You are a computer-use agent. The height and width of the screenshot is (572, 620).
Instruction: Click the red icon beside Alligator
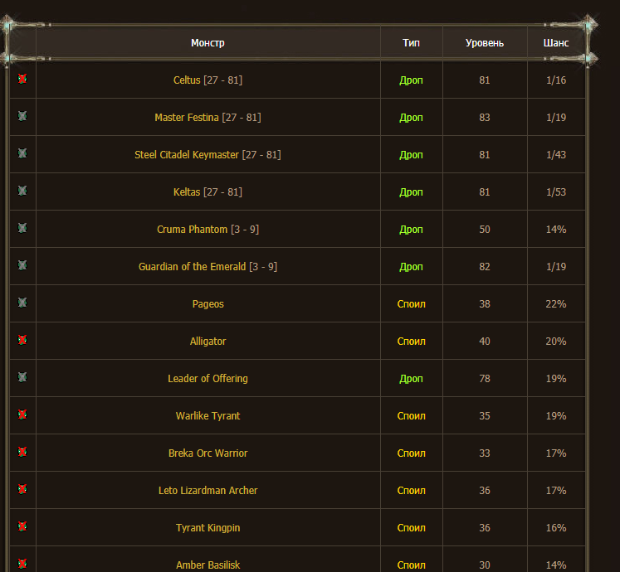pyautogui.click(x=22, y=341)
